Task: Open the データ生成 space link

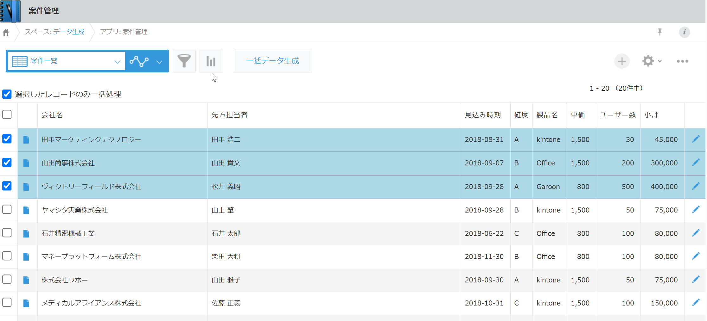Action: [69, 32]
